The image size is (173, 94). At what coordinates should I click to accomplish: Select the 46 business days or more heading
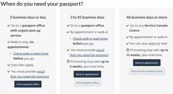147,17
